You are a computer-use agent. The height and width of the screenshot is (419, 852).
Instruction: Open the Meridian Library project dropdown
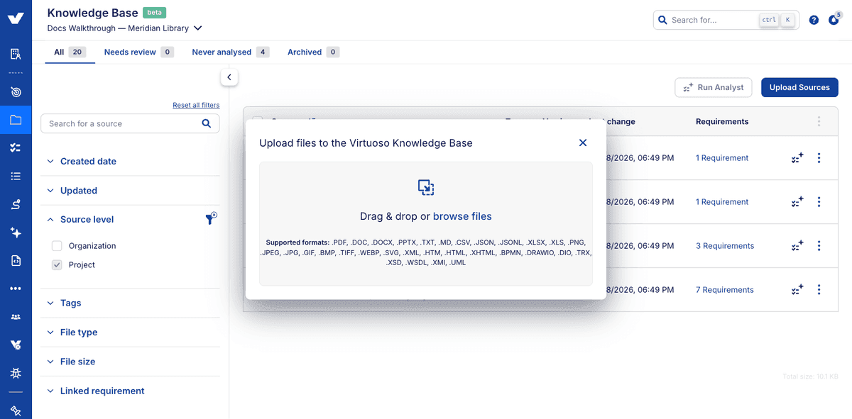[x=125, y=28]
